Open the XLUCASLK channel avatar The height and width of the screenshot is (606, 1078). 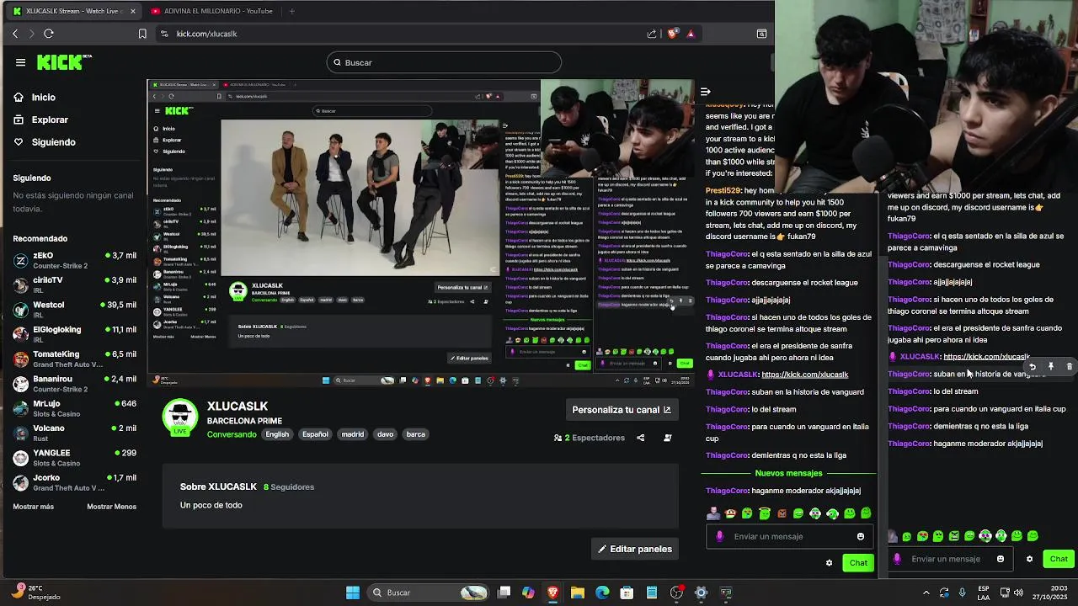(180, 417)
